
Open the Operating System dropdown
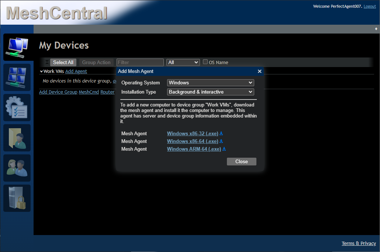[x=210, y=83]
